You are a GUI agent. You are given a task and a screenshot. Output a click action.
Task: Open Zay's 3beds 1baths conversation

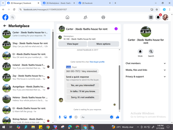pos(26,77)
